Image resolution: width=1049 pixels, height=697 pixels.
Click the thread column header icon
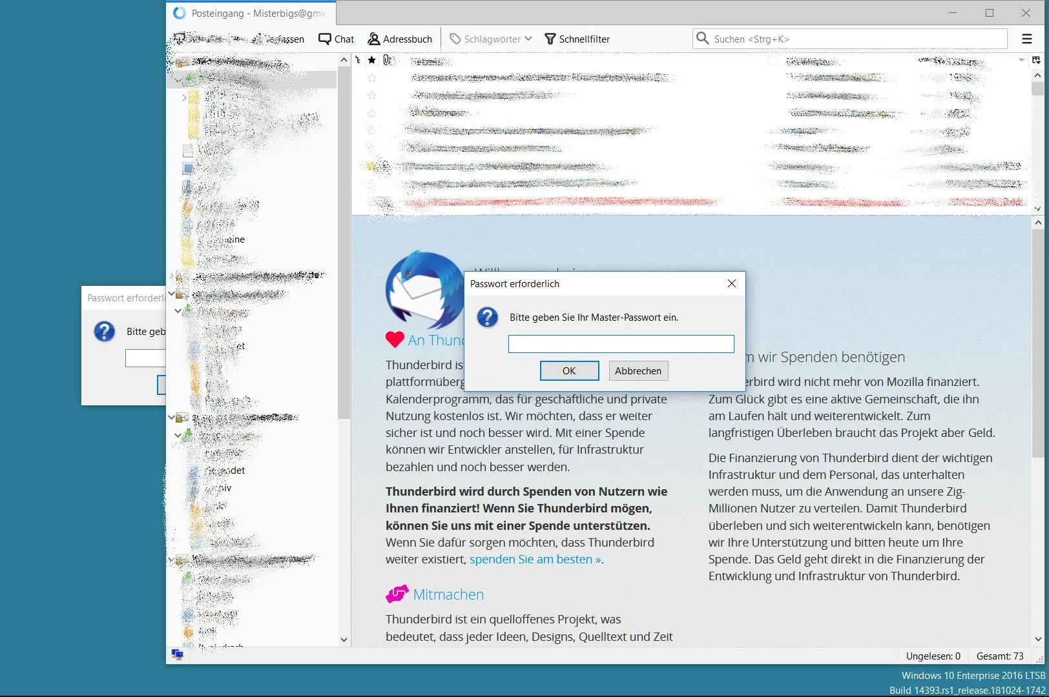coord(358,60)
